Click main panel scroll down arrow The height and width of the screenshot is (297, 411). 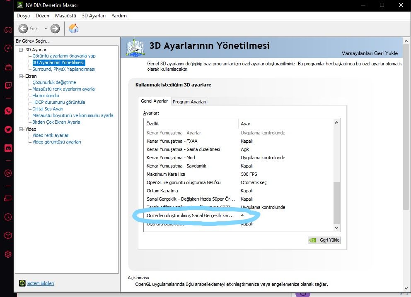[x=406, y=288]
